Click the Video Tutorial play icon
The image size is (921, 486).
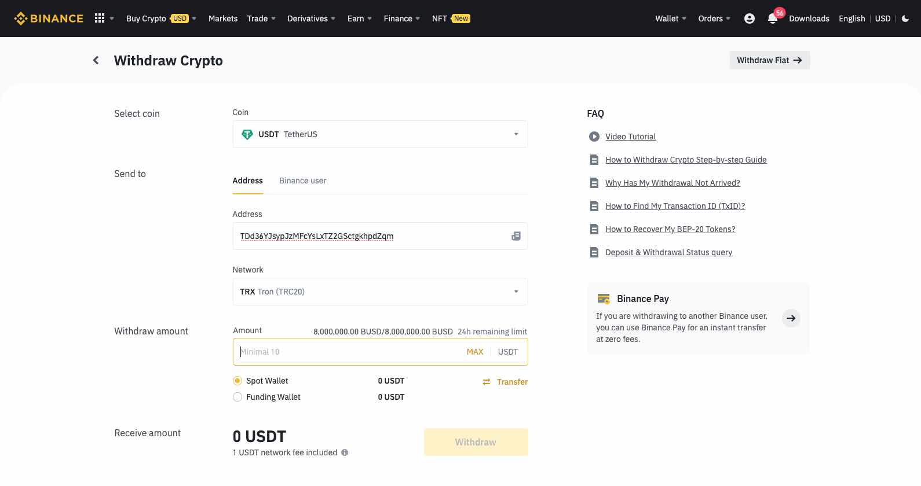tap(594, 137)
